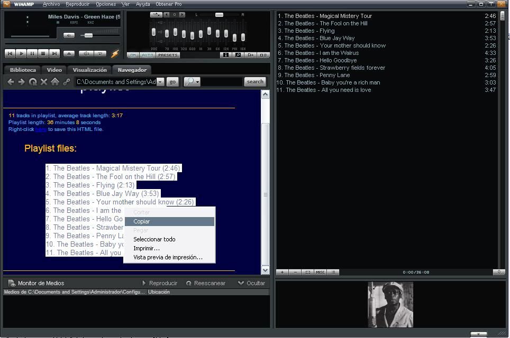Click the Reescanear button
This screenshot has width=510, height=338.
(x=206, y=283)
